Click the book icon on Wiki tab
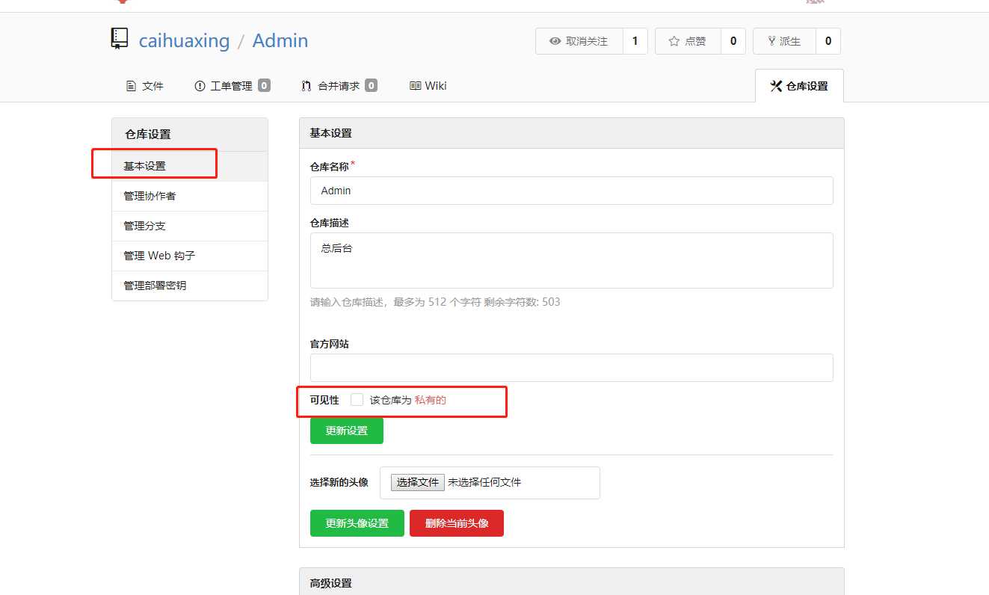Viewport: 989px width, 595px height. coord(416,86)
